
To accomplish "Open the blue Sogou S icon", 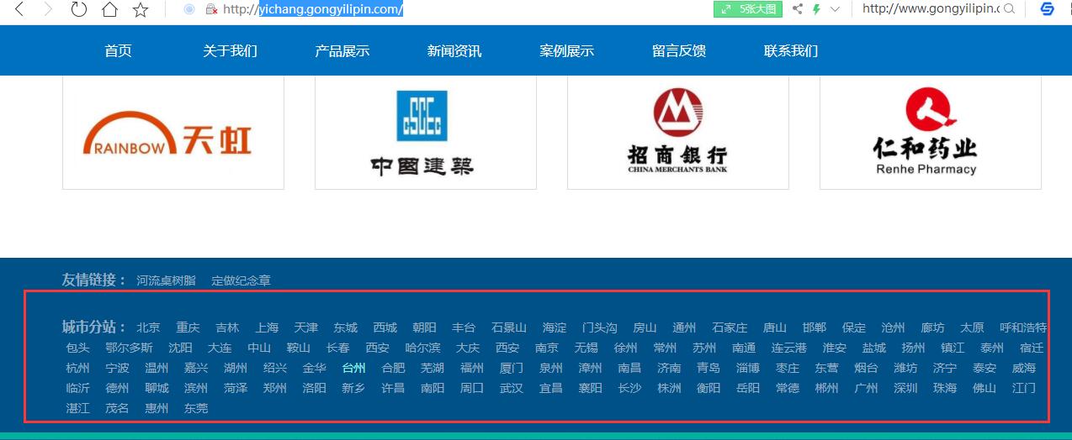I will [x=1048, y=9].
